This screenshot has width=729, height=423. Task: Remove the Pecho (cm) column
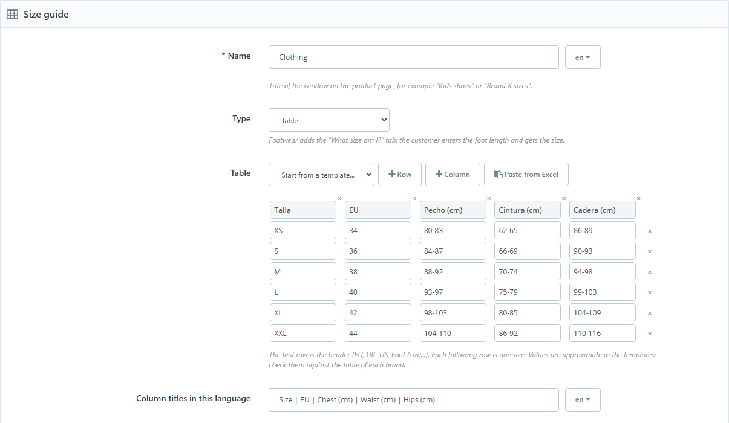pyautogui.click(x=489, y=198)
